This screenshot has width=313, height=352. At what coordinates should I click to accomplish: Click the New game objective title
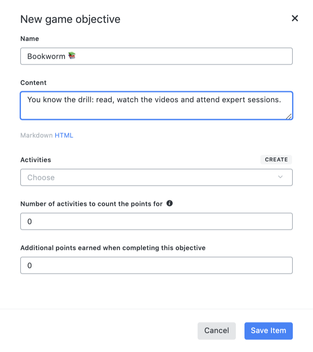click(70, 19)
